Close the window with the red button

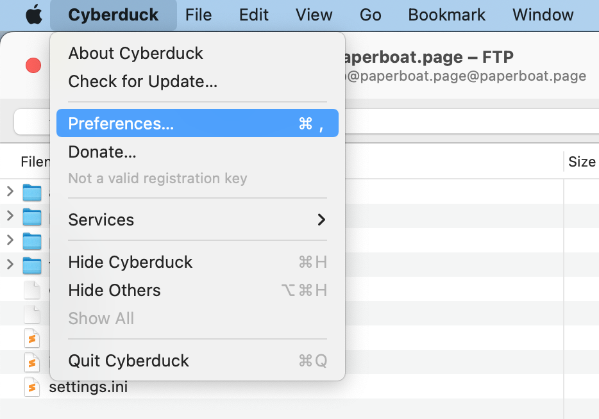coord(33,65)
